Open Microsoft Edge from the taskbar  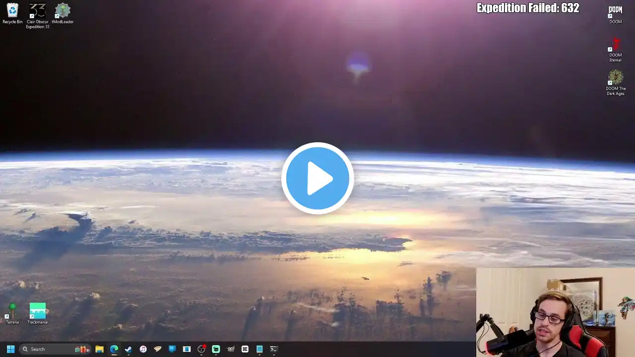pyautogui.click(x=114, y=349)
